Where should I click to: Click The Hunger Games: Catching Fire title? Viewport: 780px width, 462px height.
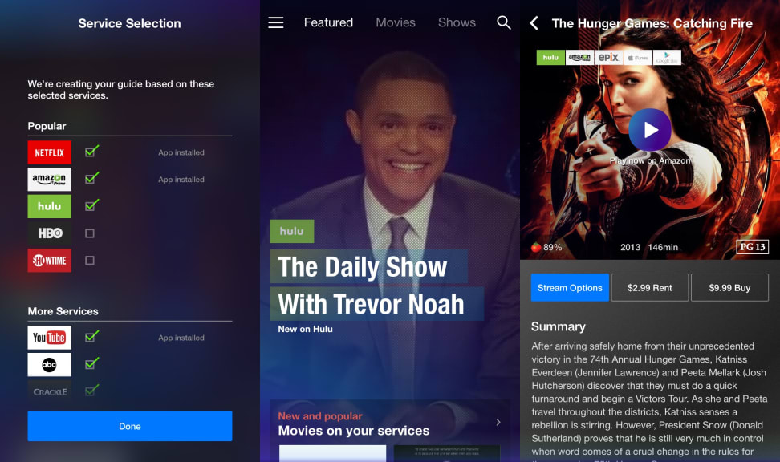[x=652, y=23]
